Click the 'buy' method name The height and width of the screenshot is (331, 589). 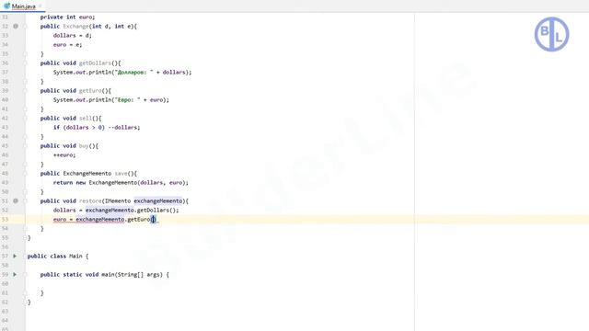[x=84, y=145]
